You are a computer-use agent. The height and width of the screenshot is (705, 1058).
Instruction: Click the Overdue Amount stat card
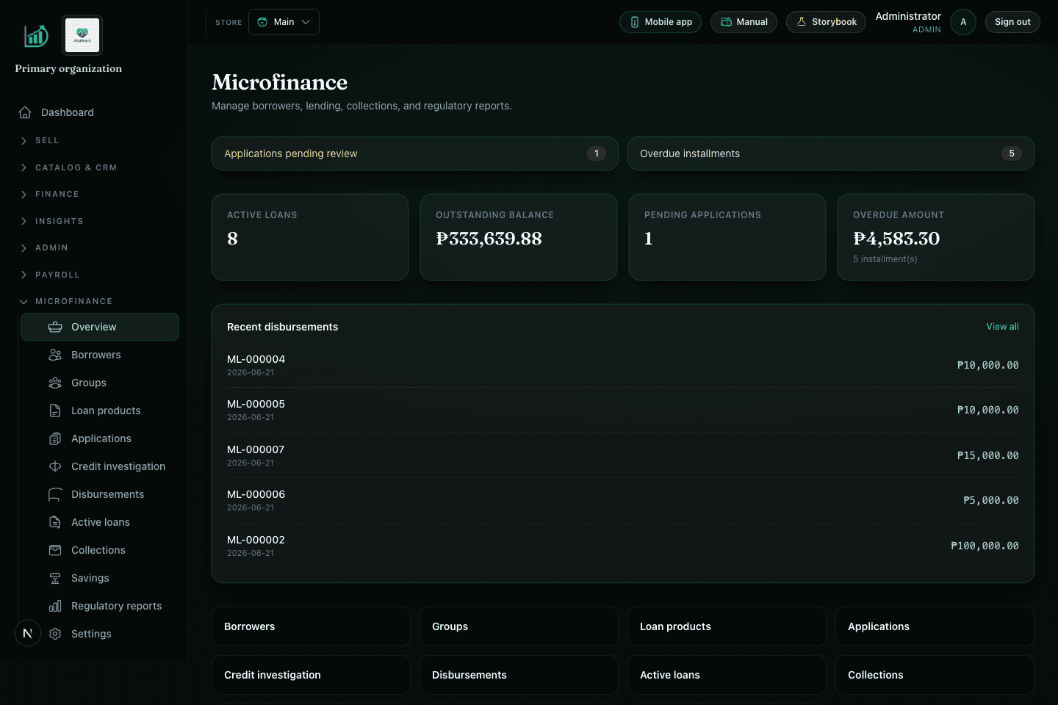(936, 237)
